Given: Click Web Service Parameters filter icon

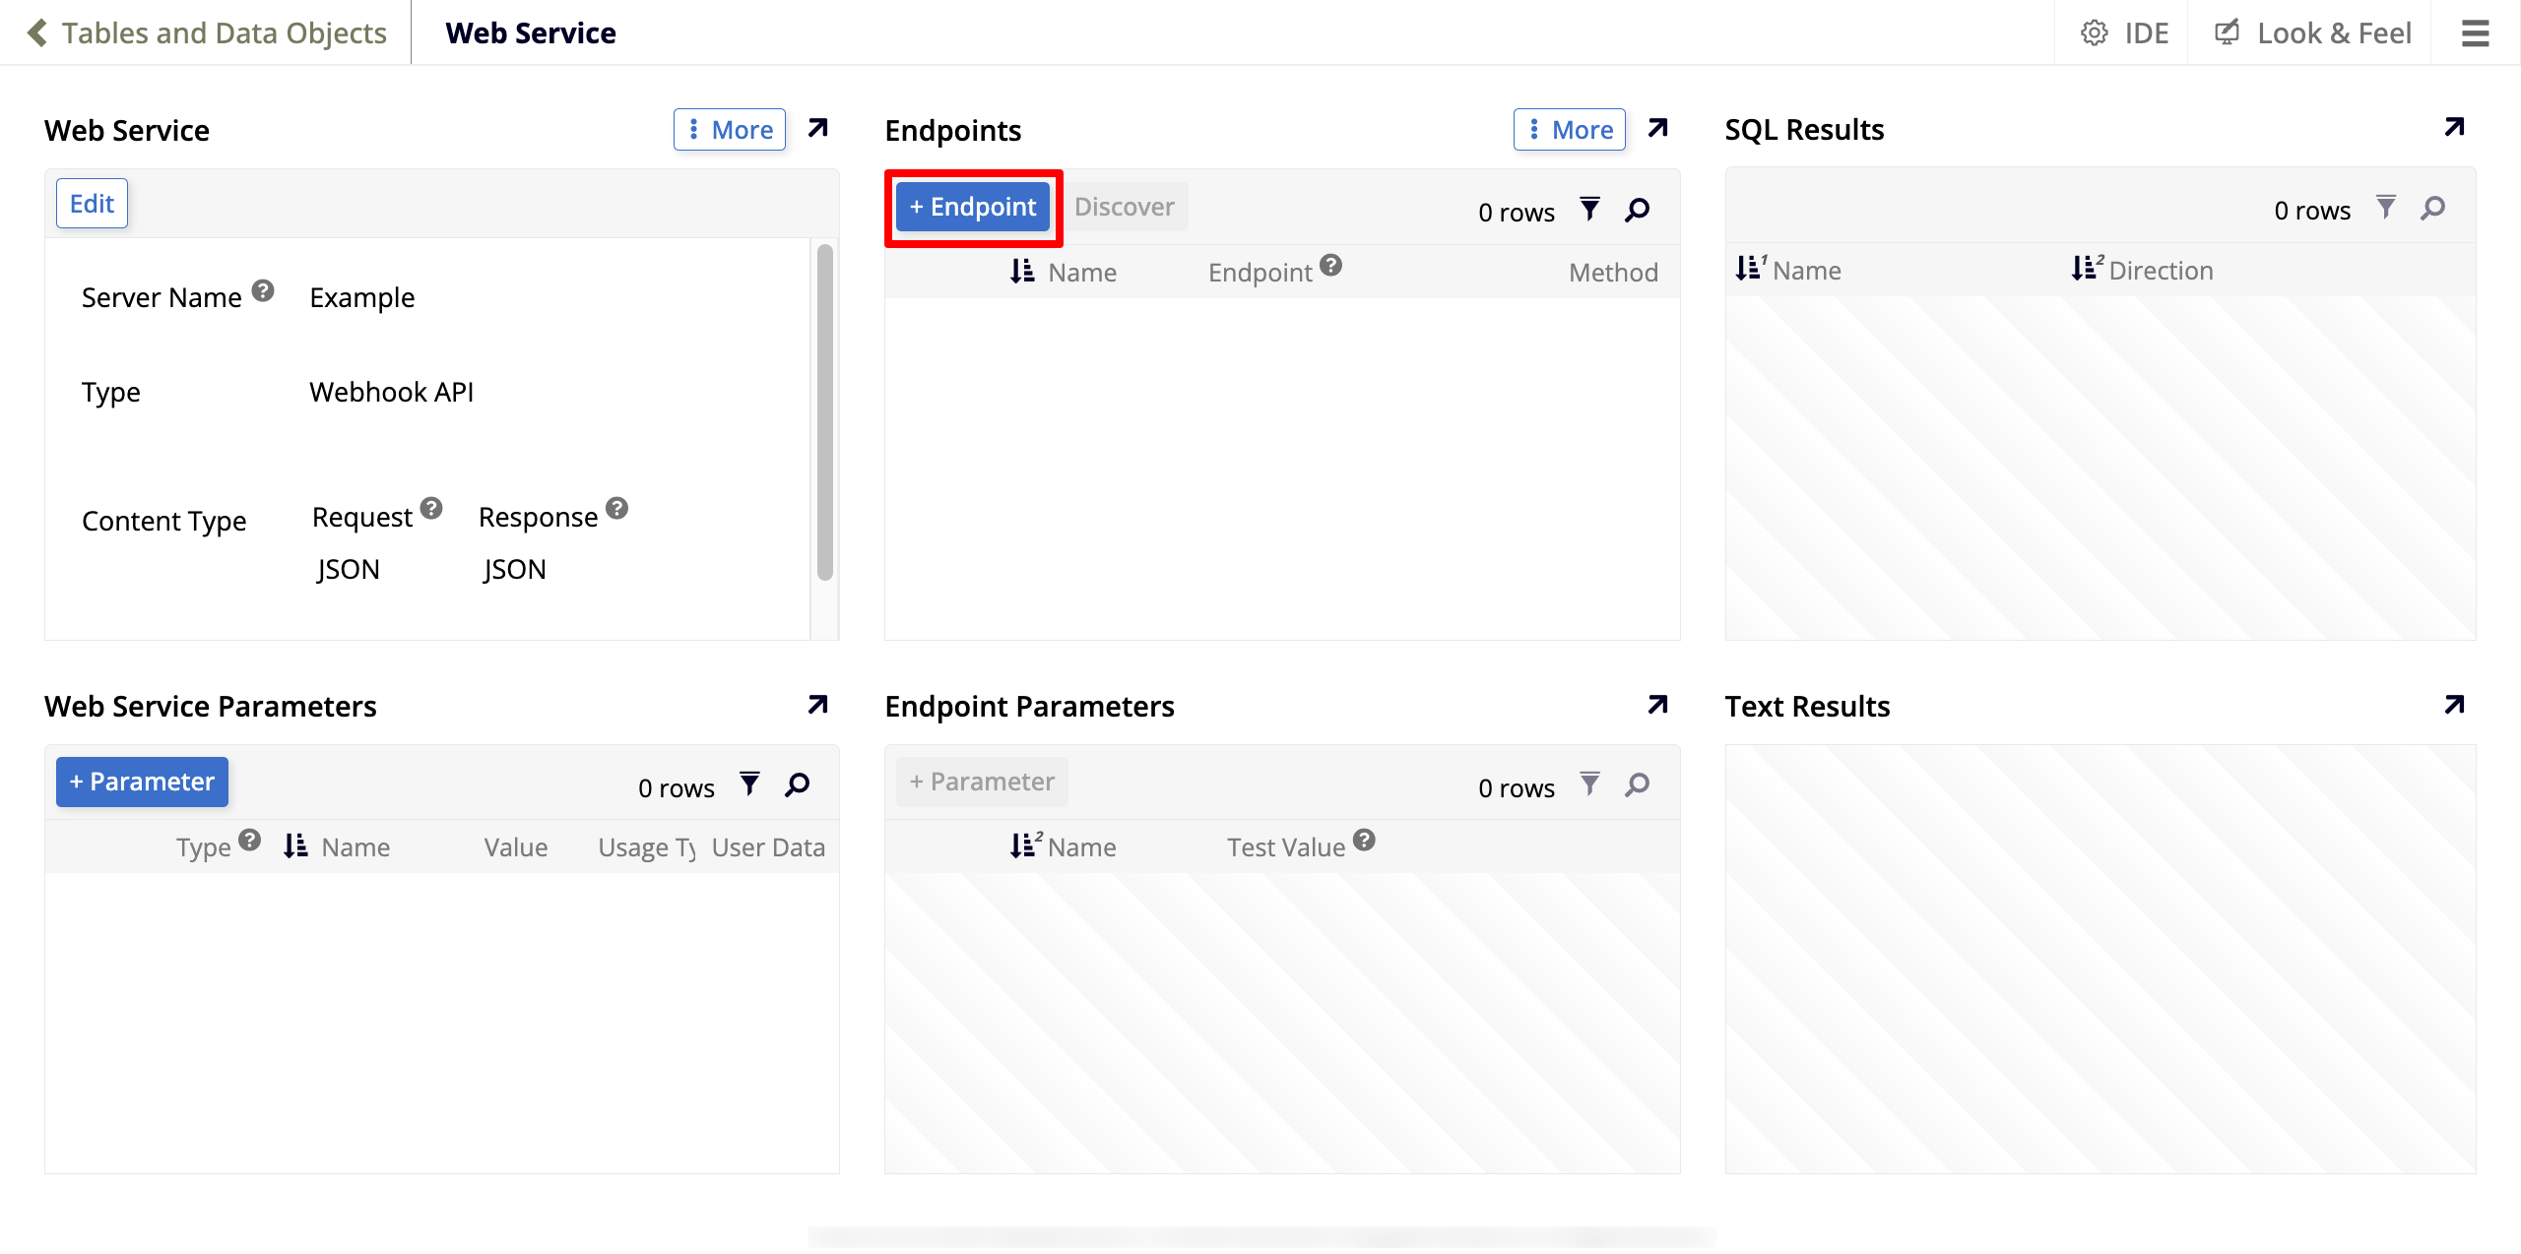Looking at the screenshot, I should 749,784.
